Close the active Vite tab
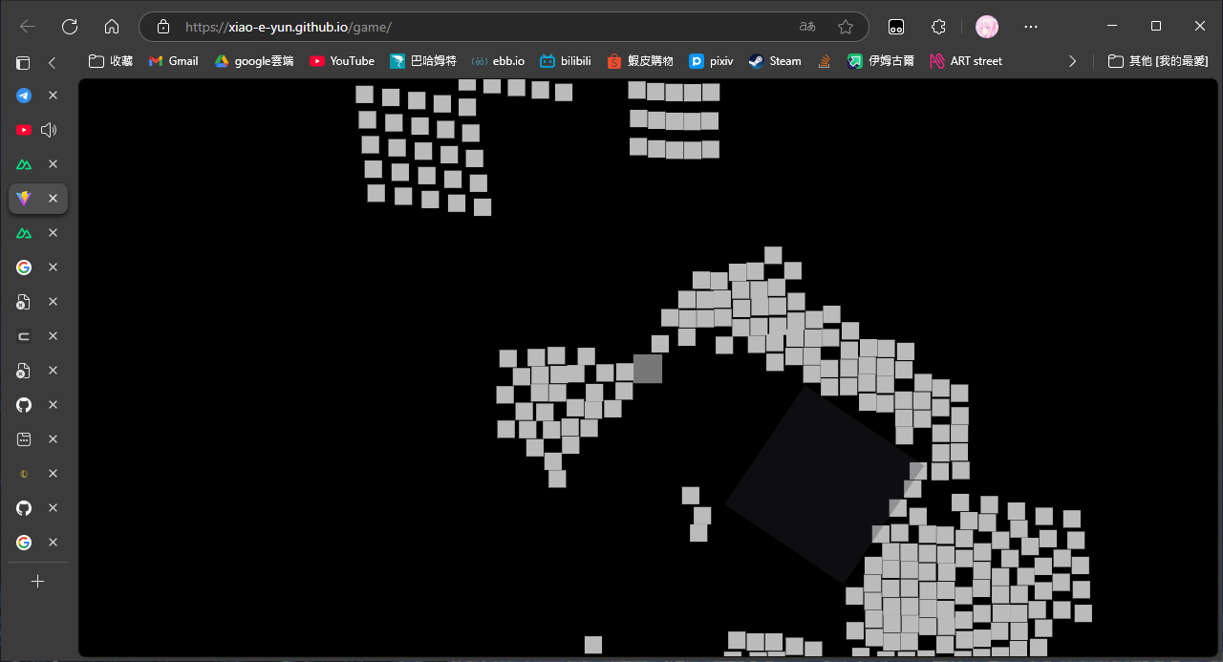Viewport: 1223px width, 662px height. tap(54, 199)
